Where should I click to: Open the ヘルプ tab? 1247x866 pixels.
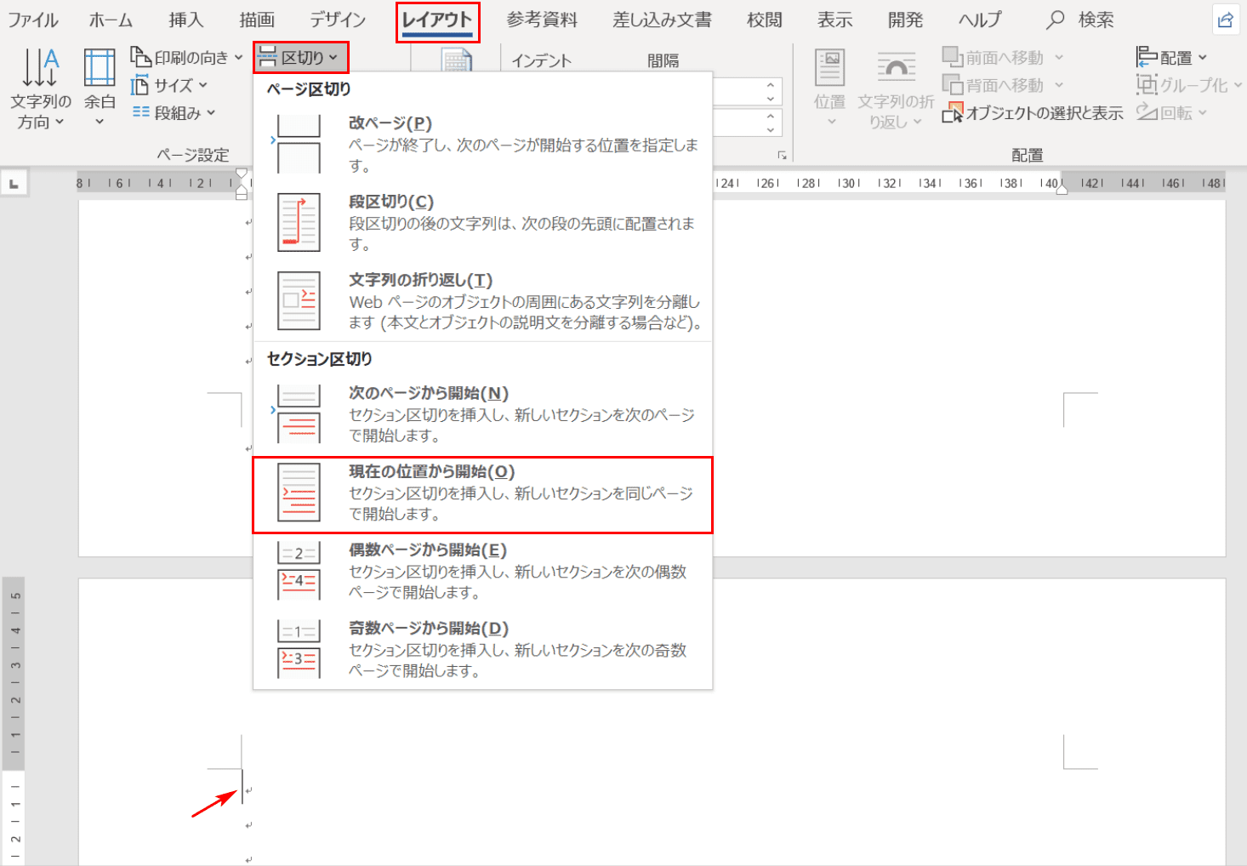(980, 20)
